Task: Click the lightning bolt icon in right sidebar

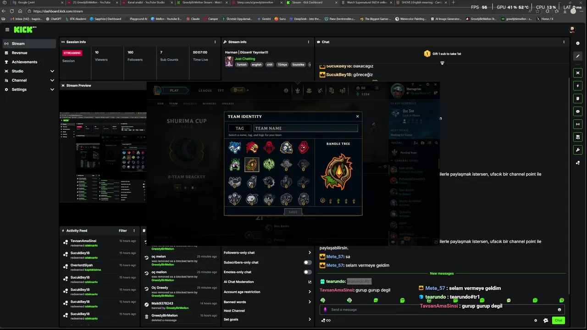Action: click(x=578, y=86)
